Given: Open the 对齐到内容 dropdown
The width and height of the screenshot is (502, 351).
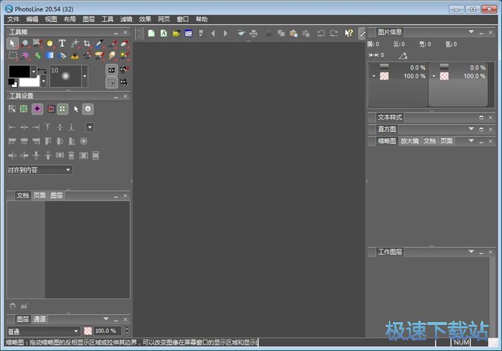Looking at the screenshot, I should click(x=39, y=170).
